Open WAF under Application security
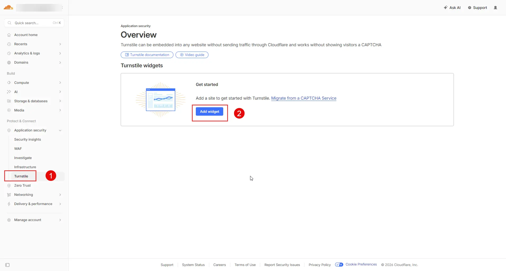The image size is (506, 271). [x=18, y=149]
